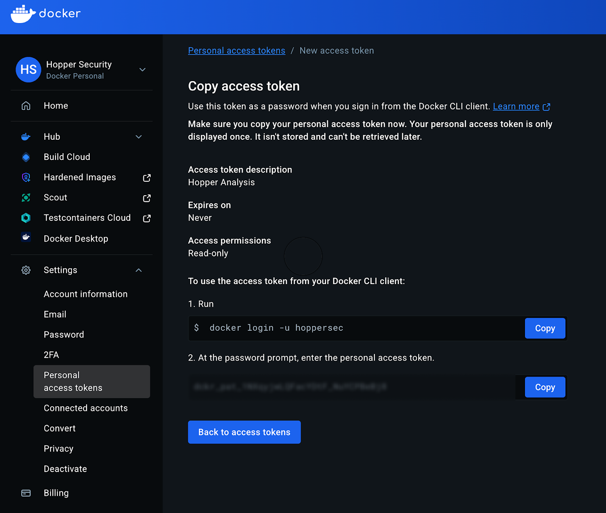Click the Billing card icon
This screenshot has height=513, width=606.
(26, 493)
